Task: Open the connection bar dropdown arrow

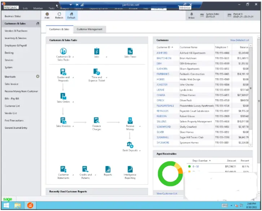Action: [71, 5]
